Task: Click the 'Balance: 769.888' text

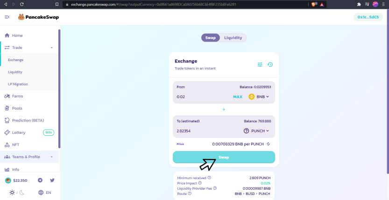Action: tap(257, 121)
